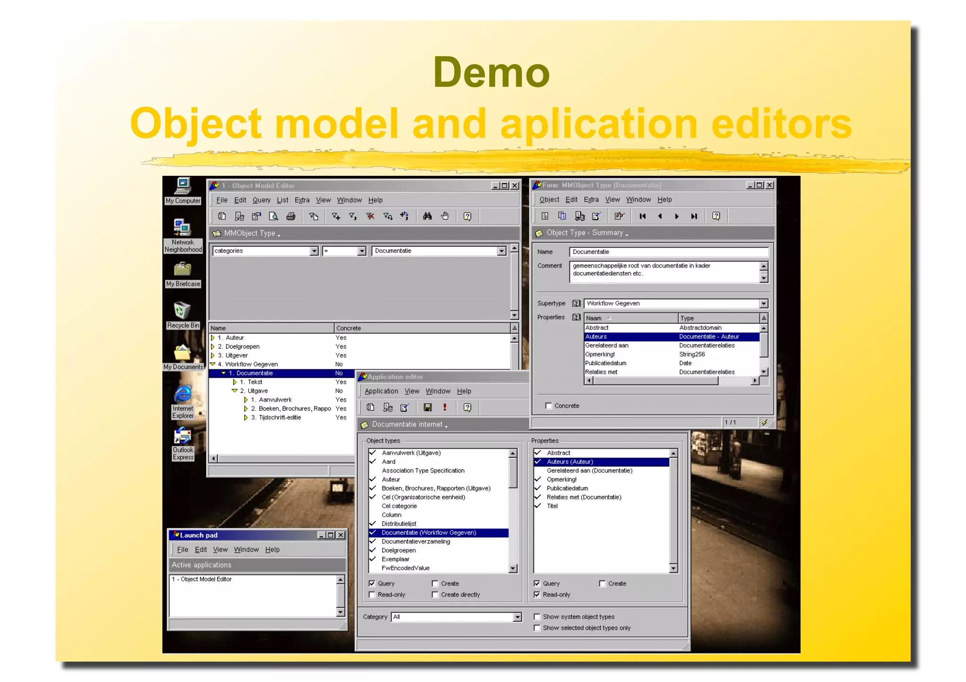Image resolution: width=966 pixels, height=682 pixels.
Task: Click the Object types list vertical scrollbar
Action: point(513,511)
